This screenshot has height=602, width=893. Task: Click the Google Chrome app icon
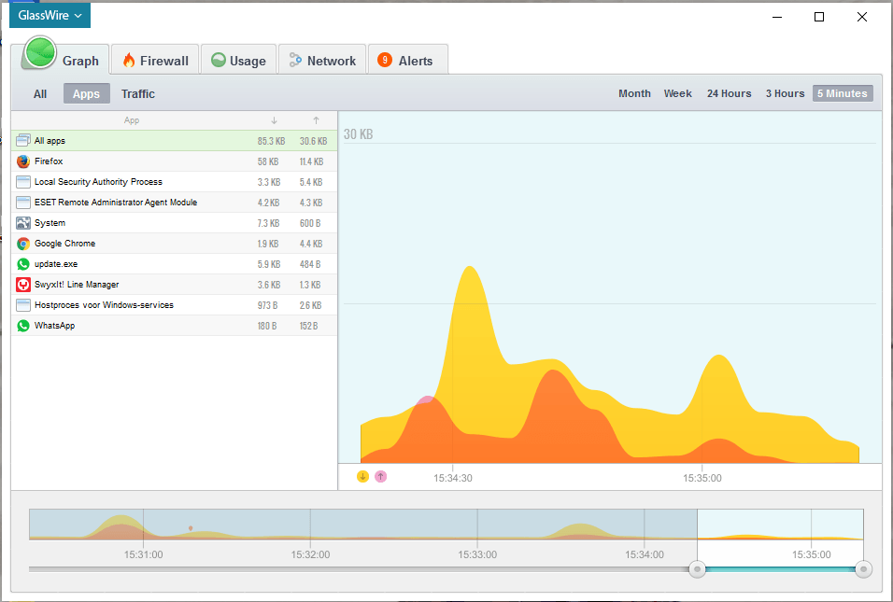[23, 244]
